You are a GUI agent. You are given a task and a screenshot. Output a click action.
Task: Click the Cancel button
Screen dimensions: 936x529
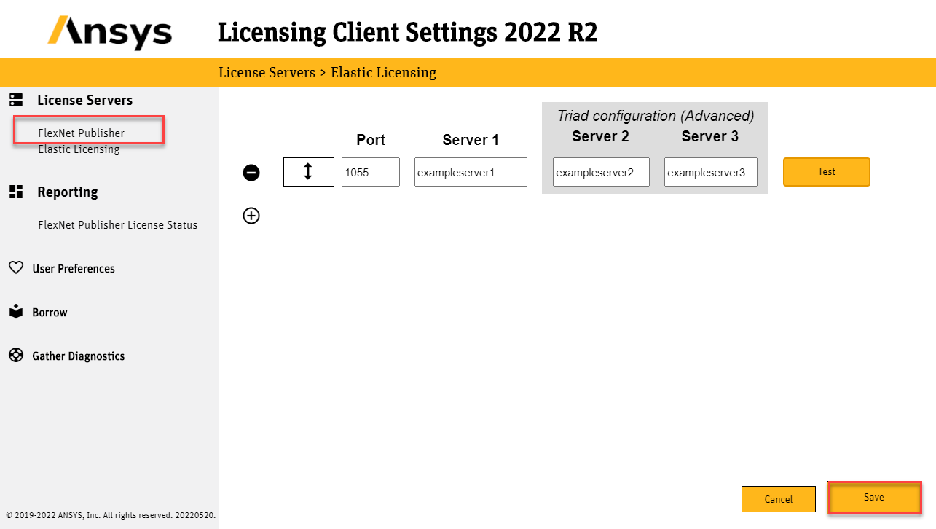point(778,499)
